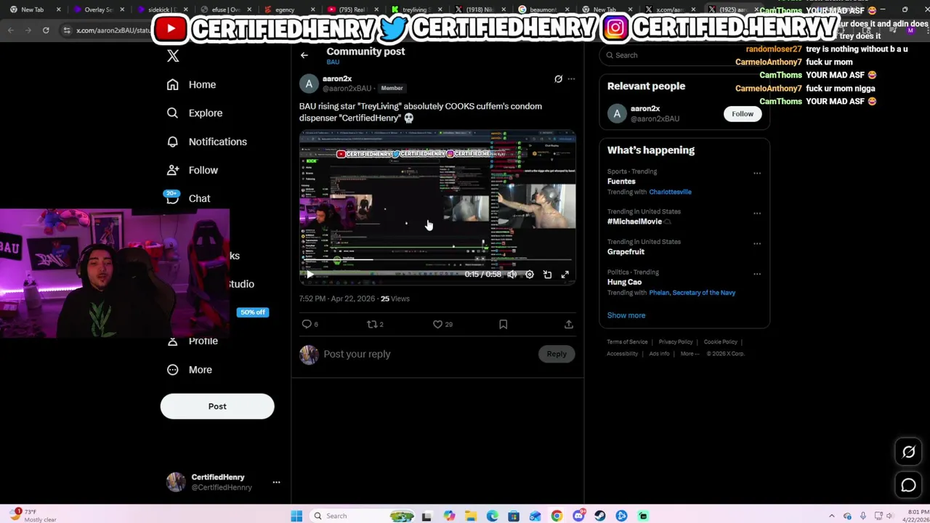The height and width of the screenshot is (523, 930).
Task: Share the post via the share icon
Action: (x=569, y=325)
